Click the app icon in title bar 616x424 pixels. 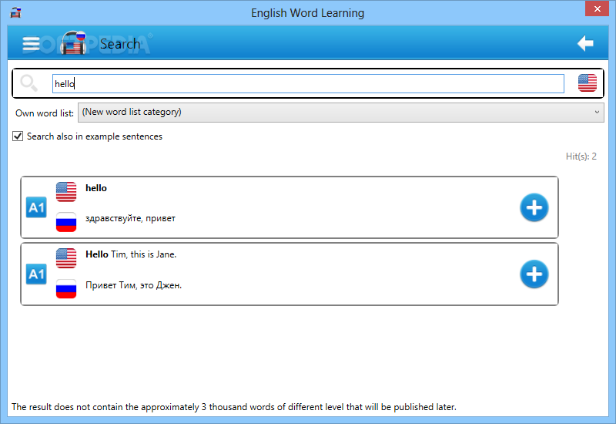(15, 12)
